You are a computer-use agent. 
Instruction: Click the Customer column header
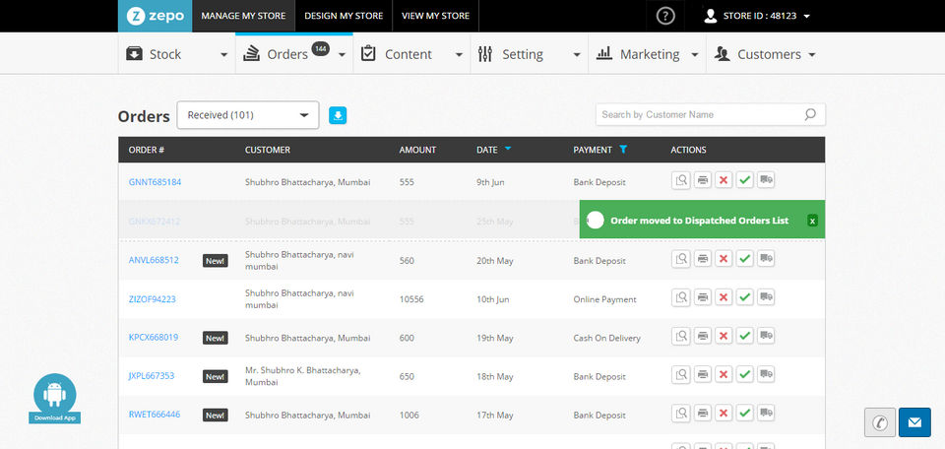pyautogui.click(x=268, y=150)
